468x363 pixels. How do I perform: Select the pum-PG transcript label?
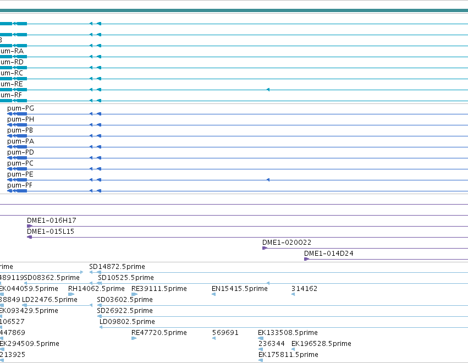pos(20,108)
